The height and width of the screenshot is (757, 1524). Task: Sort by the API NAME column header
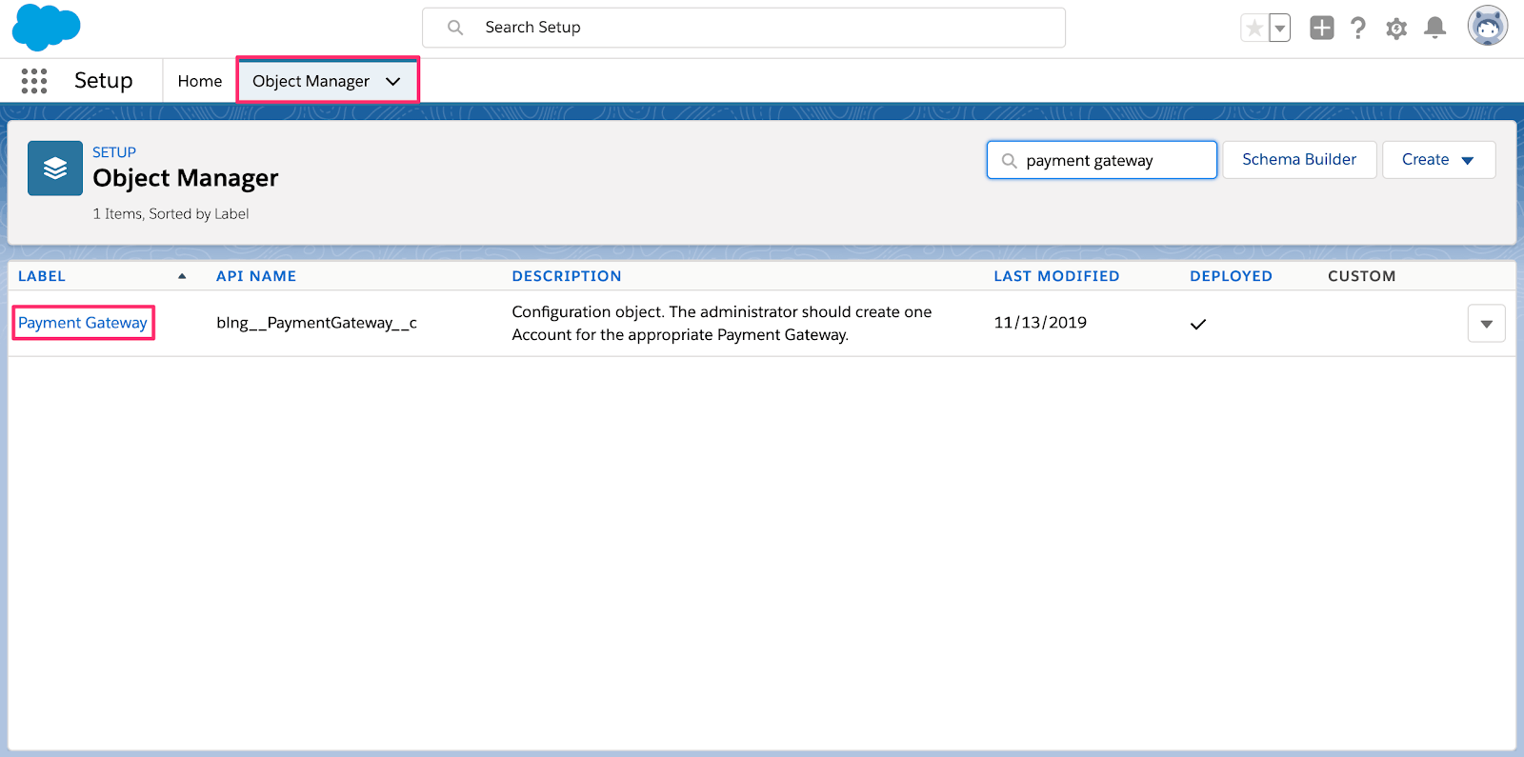coord(256,276)
